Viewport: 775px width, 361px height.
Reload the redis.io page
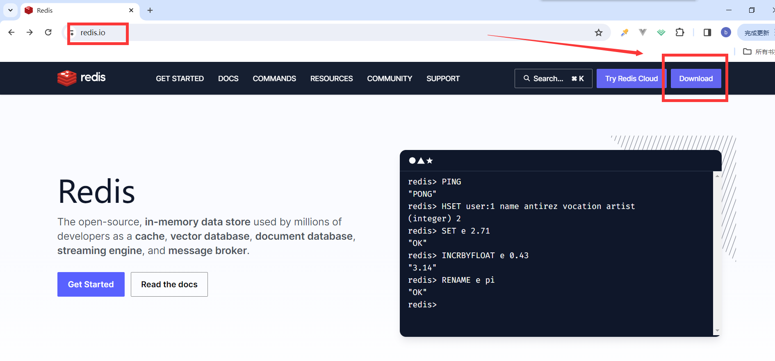[48, 32]
